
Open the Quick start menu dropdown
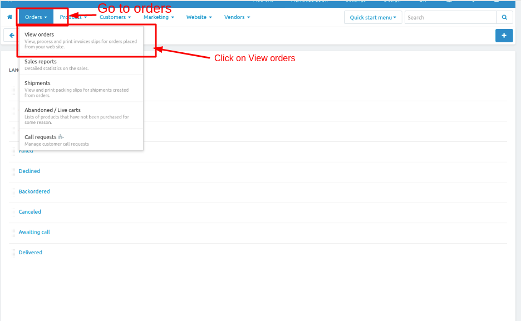coord(372,17)
